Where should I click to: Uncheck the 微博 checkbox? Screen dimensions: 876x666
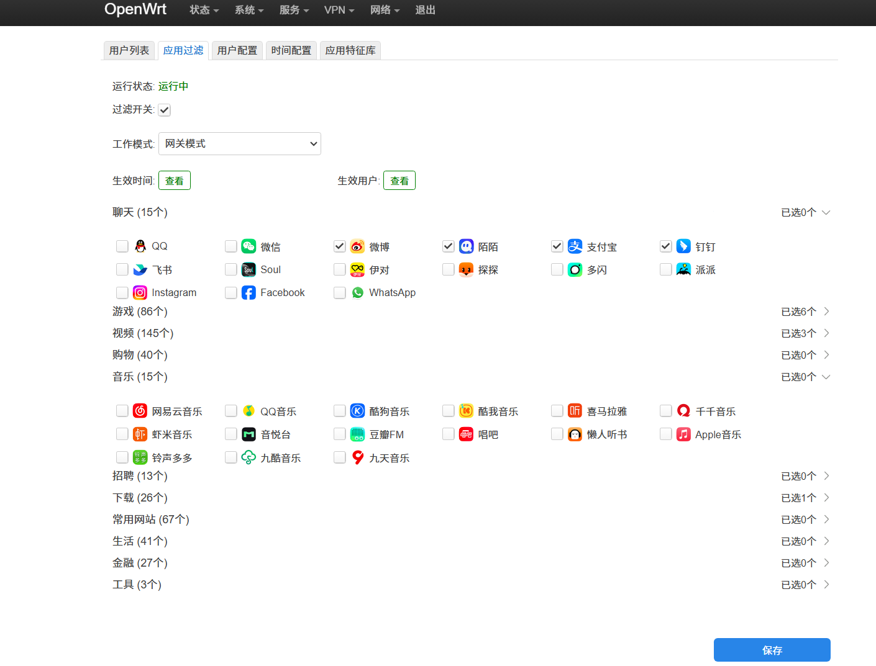(339, 246)
